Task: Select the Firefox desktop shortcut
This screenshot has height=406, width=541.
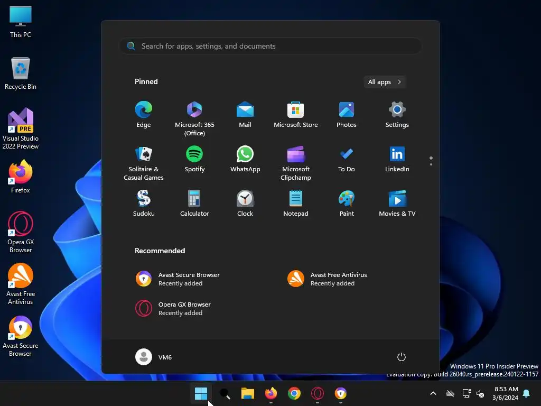Action: [x=21, y=177]
